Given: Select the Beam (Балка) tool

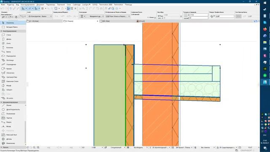Looking at the screenshot, I should tap(13, 52).
